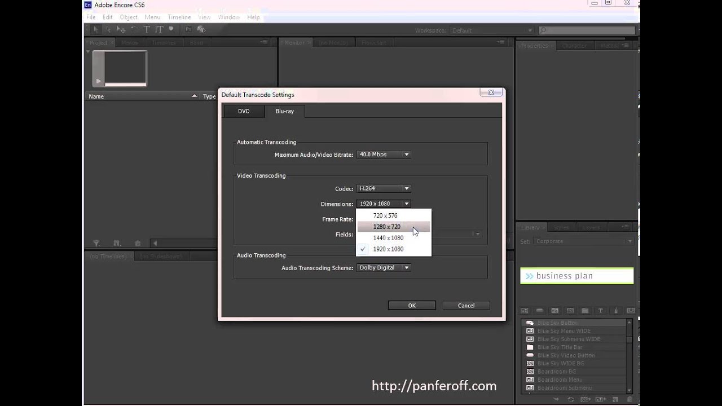Click the Edit Menu in Photoshop icon
Image resolution: width=722 pixels, height=406 pixels.
[x=188, y=29]
